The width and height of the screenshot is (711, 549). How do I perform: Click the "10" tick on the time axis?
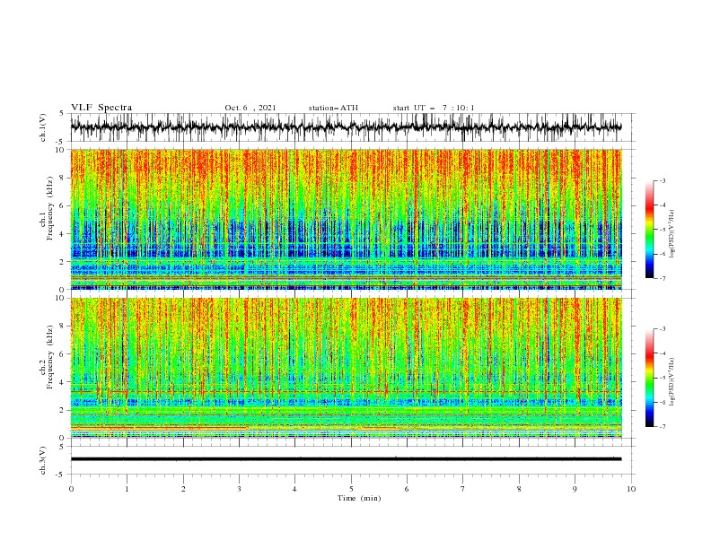(631, 489)
